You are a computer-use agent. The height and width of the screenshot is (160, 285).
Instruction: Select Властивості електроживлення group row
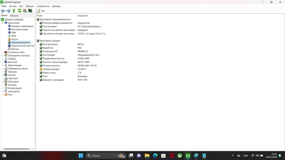click(x=54, y=19)
